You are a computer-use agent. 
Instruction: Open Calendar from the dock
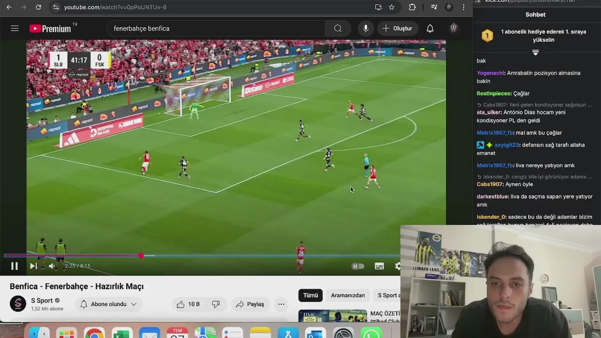(177, 333)
